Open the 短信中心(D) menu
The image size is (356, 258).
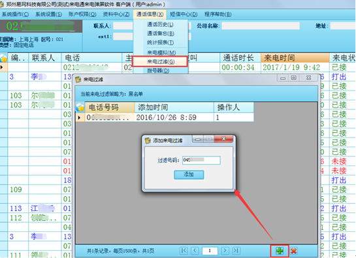(184, 14)
